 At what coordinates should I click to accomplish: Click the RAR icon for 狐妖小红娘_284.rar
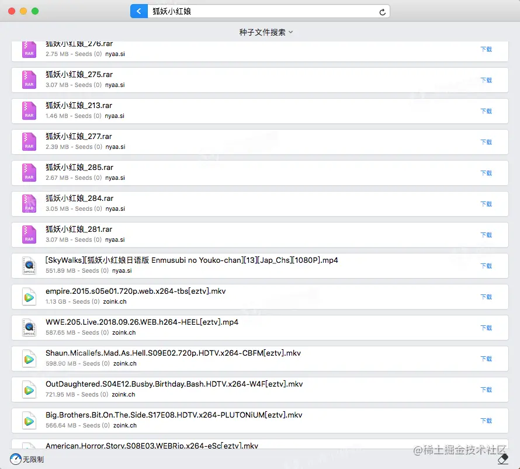29,203
